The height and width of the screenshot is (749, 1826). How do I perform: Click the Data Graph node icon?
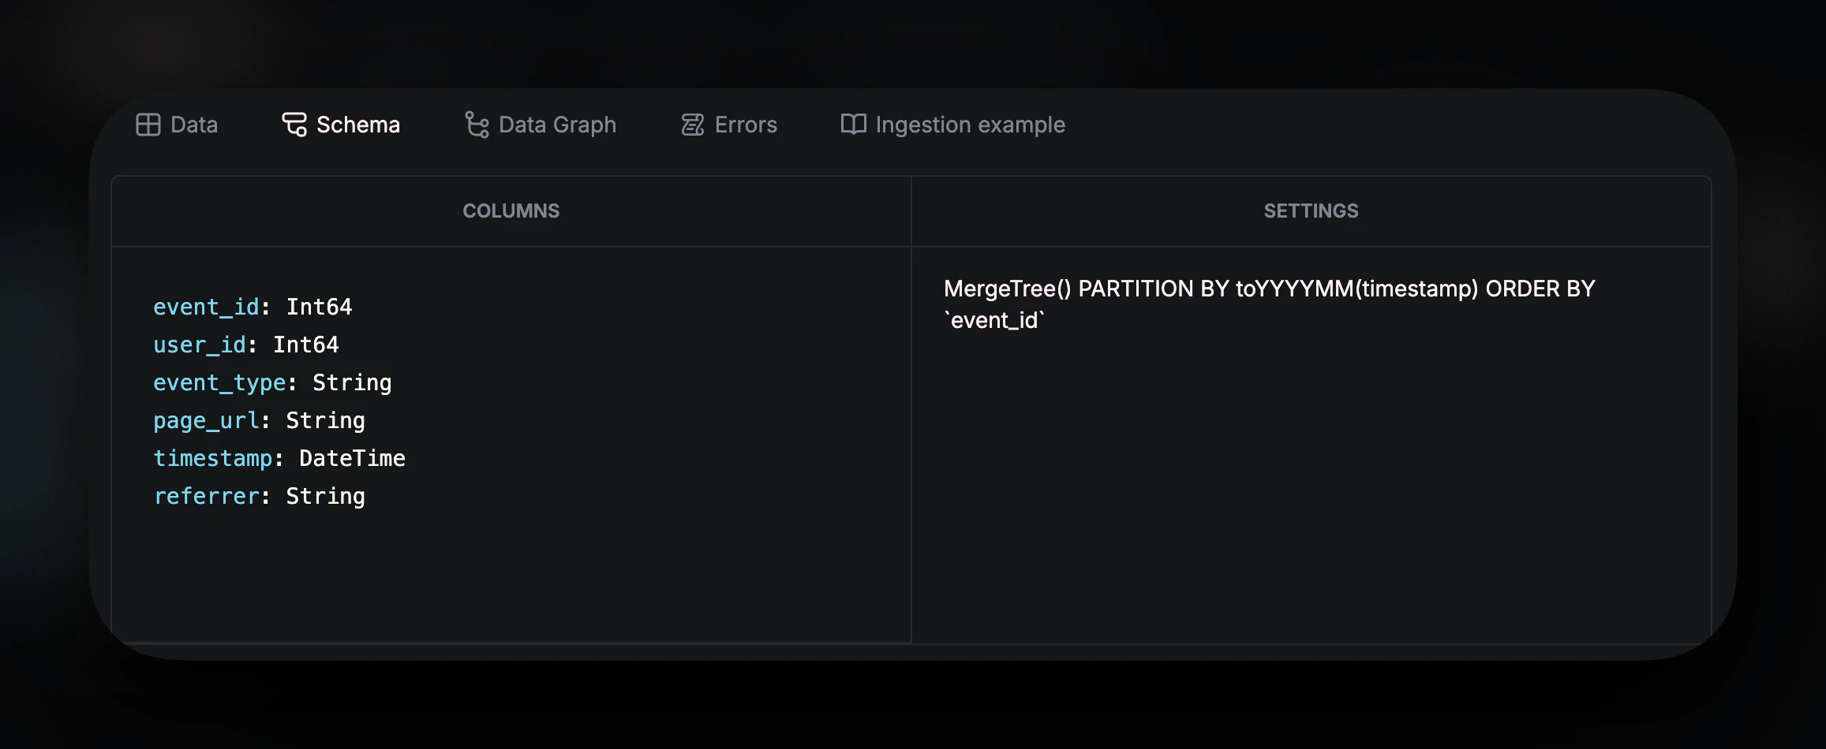coord(475,124)
